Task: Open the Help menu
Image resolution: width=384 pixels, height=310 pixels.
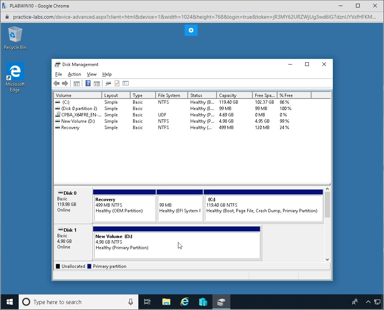Action: tap(107, 74)
